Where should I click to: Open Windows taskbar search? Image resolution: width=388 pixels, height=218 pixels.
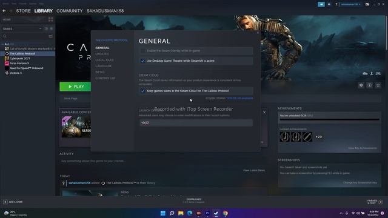pyautogui.click(x=172, y=213)
